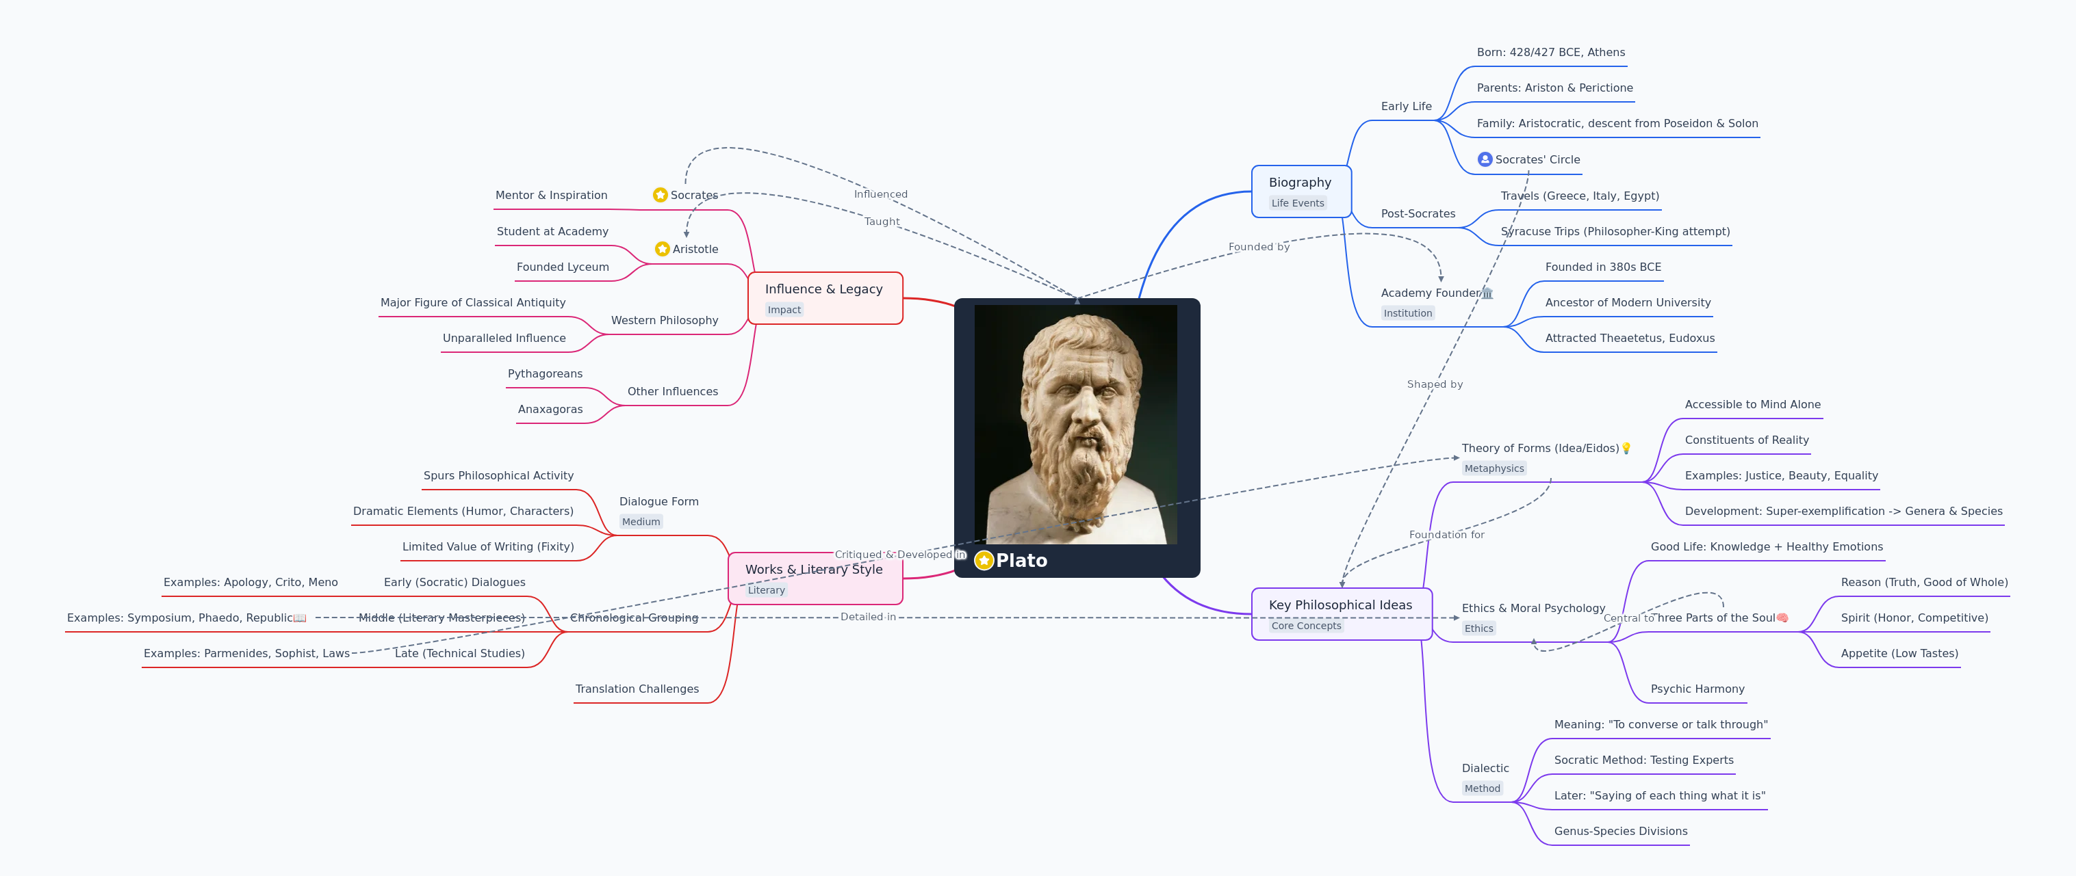Click 'Spirit (Honor, Competitive)'
The height and width of the screenshot is (876, 2076).
[1914, 618]
